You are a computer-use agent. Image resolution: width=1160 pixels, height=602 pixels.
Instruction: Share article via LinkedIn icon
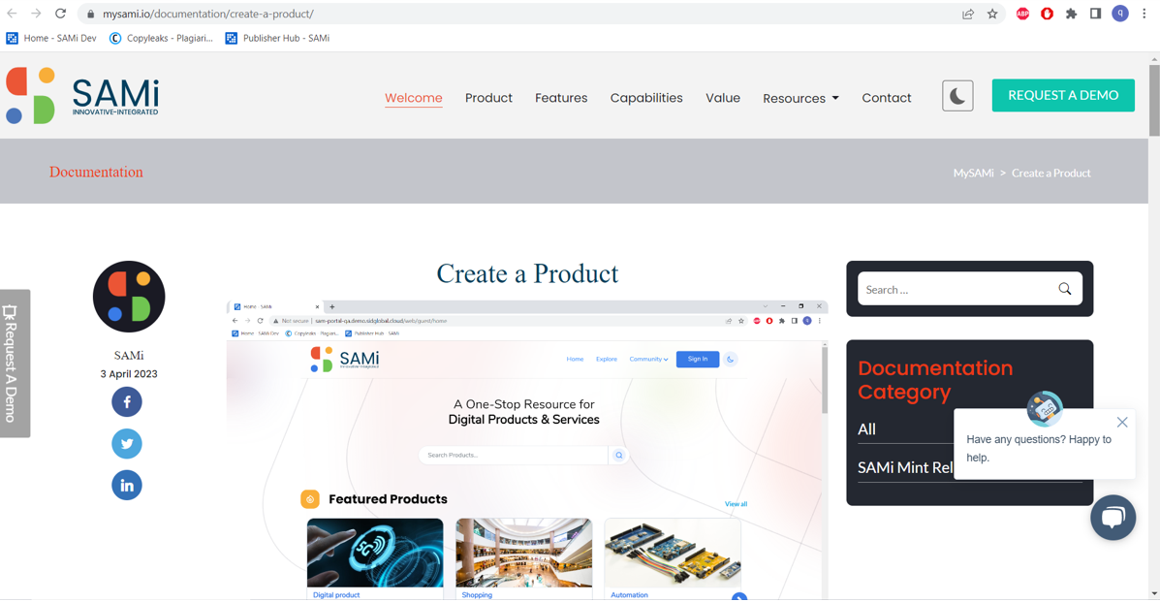(127, 485)
